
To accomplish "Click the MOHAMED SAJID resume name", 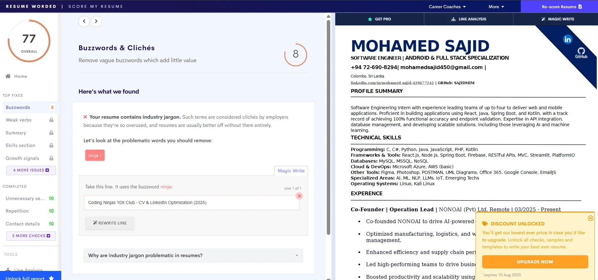I will click(x=420, y=46).
